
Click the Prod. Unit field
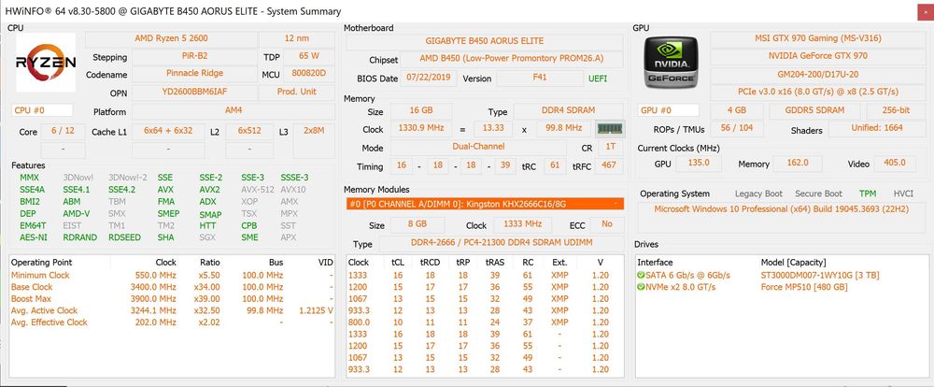pyautogui.click(x=297, y=92)
